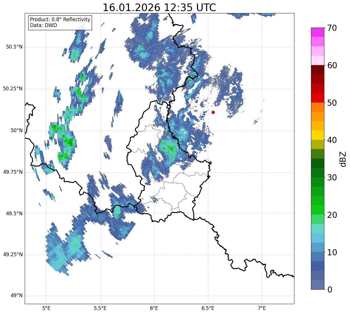Click the 'Product: 0.8° Reflectivity' text line
Image resolution: width=350 pixels, height=314 pixels.
click(60, 19)
